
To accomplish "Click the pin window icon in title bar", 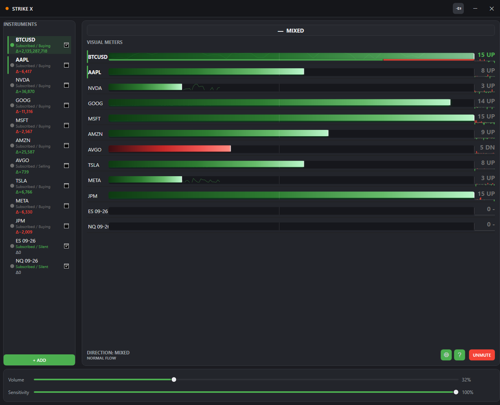I will (x=458, y=9).
